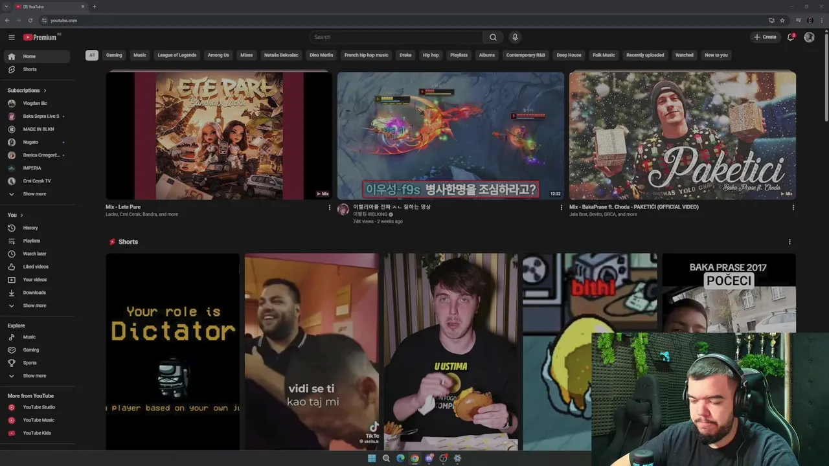Open YouTube Studio link

click(37, 407)
